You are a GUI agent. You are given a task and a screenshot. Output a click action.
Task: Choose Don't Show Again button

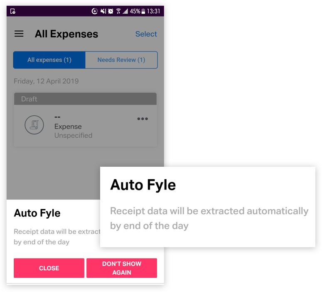click(122, 268)
